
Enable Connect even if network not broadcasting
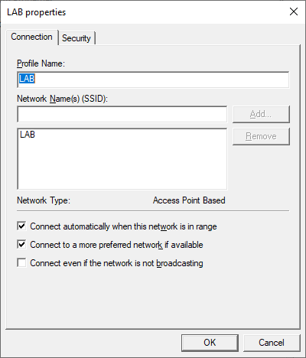(x=21, y=263)
